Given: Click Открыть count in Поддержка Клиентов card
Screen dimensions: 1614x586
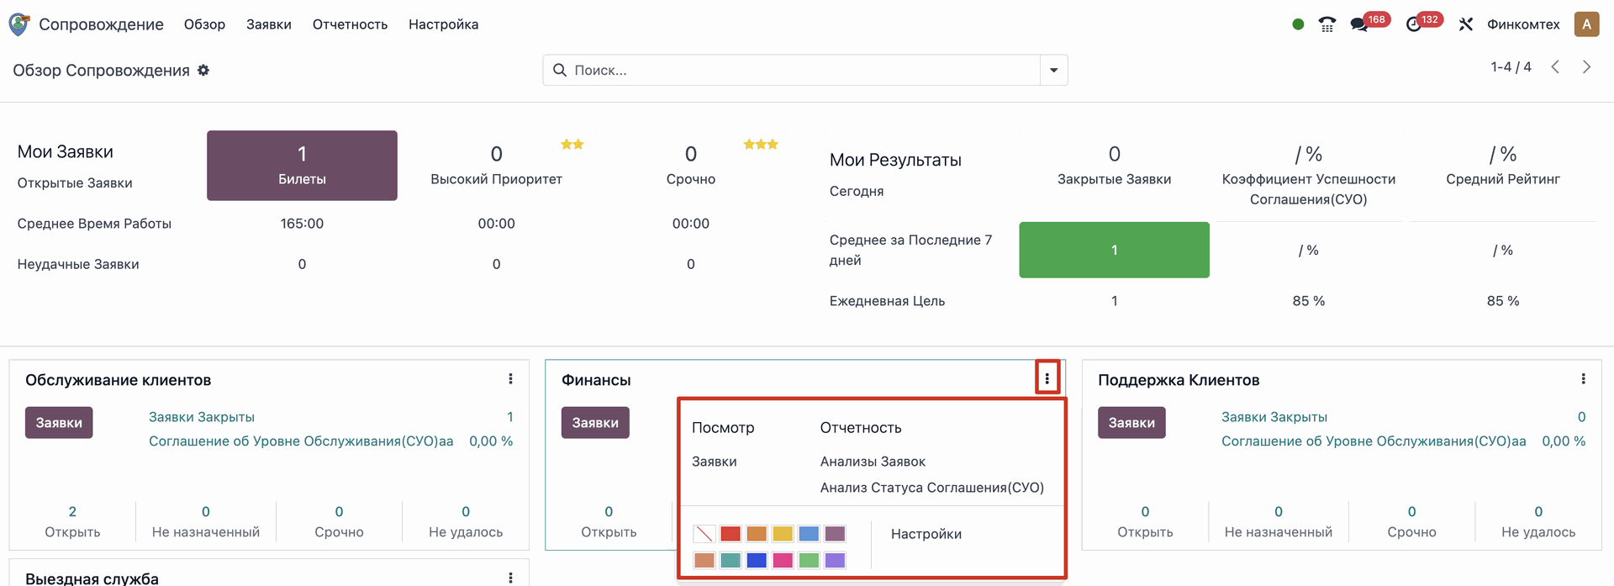Looking at the screenshot, I should click(x=1145, y=521).
